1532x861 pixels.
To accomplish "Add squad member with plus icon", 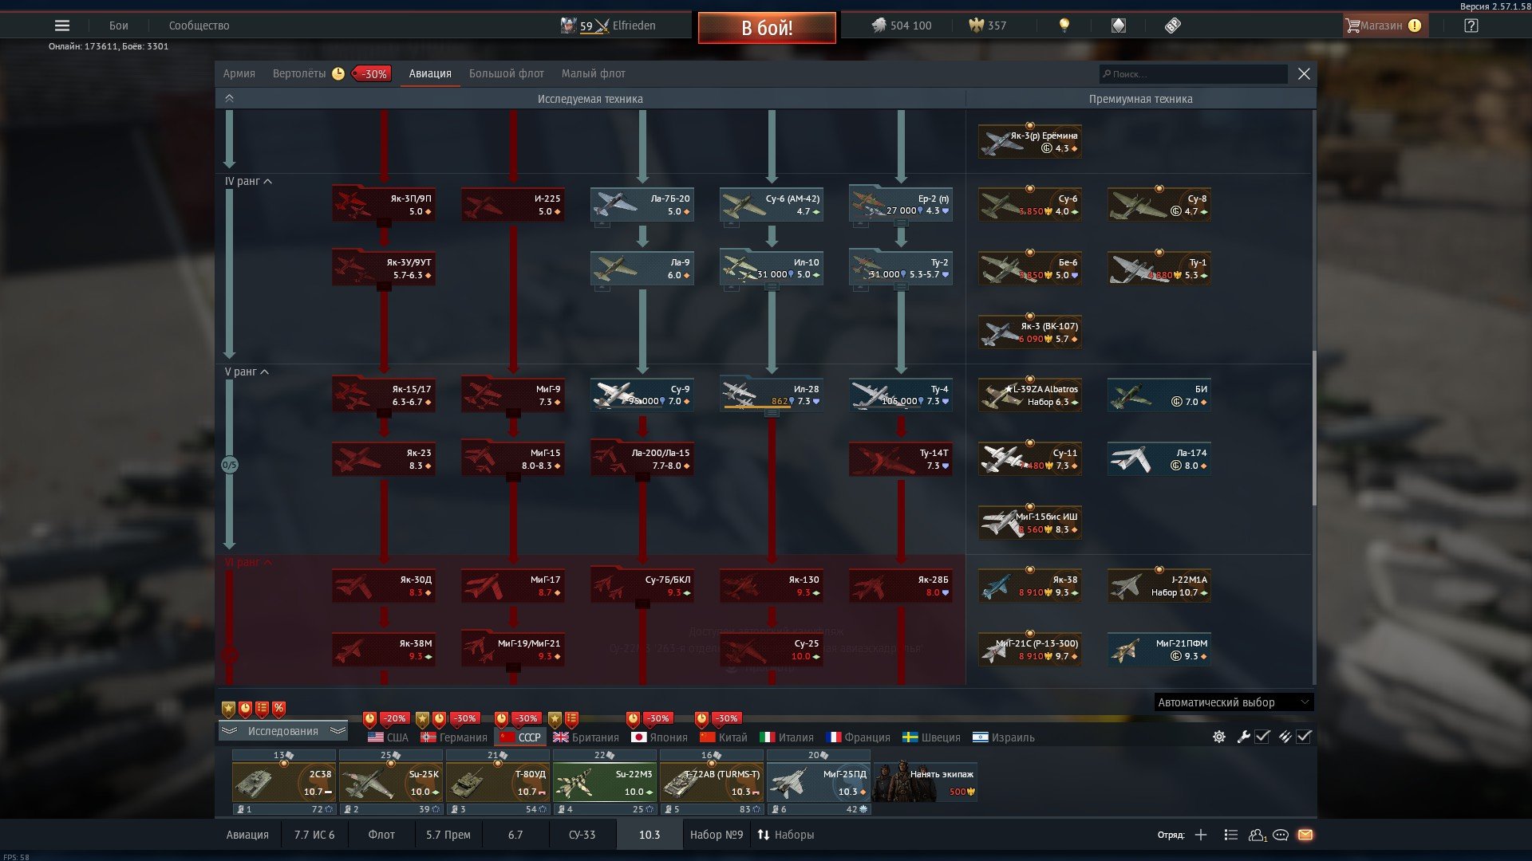I will click(1201, 835).
